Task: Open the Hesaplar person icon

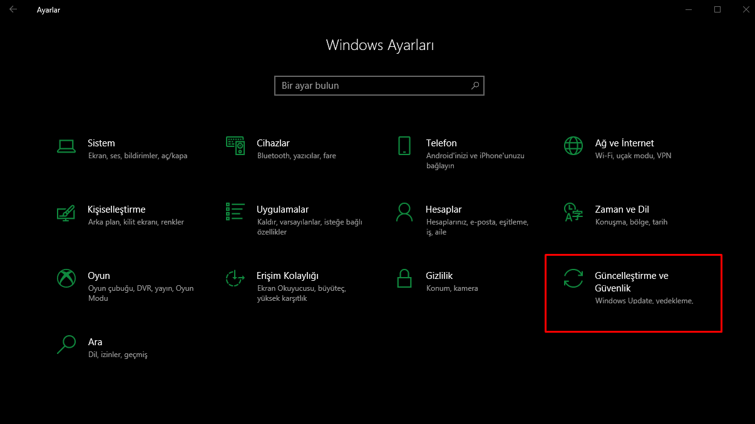Action: (x=404, y=212)
